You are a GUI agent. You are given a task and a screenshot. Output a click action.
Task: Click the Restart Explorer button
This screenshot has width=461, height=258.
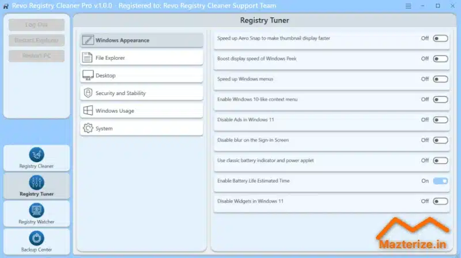36,40
